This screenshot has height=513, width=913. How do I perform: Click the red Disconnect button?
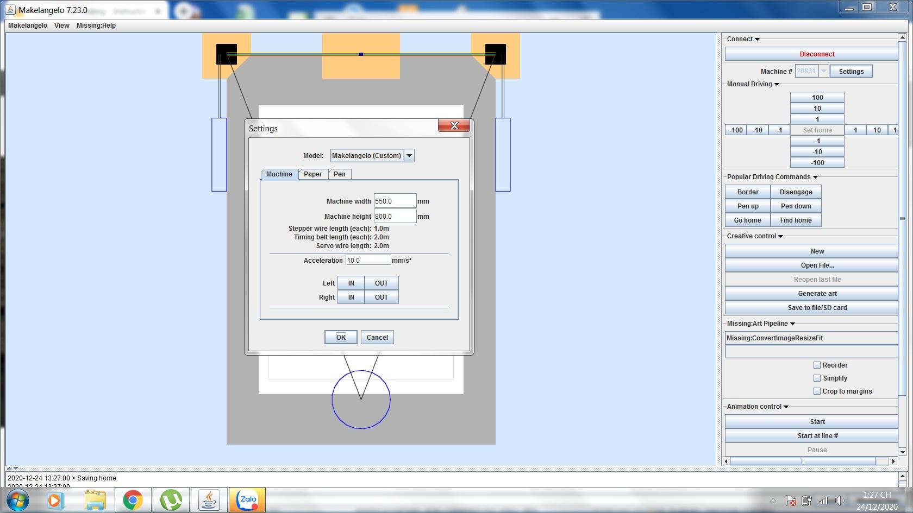point(811,54)
